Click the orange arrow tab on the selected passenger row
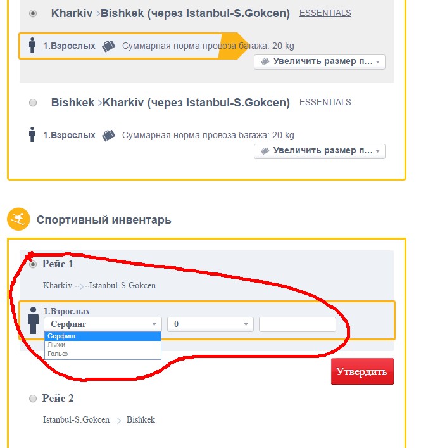This screenshot has width=421, height=448. point(233,46)
